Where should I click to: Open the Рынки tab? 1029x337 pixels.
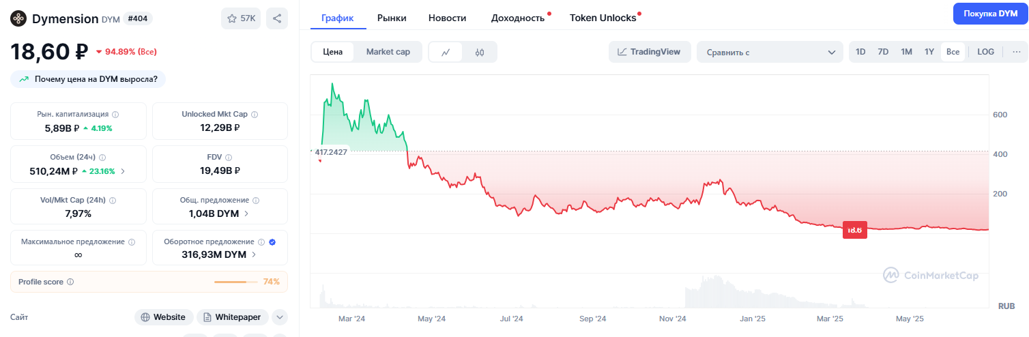click(392, 18)
